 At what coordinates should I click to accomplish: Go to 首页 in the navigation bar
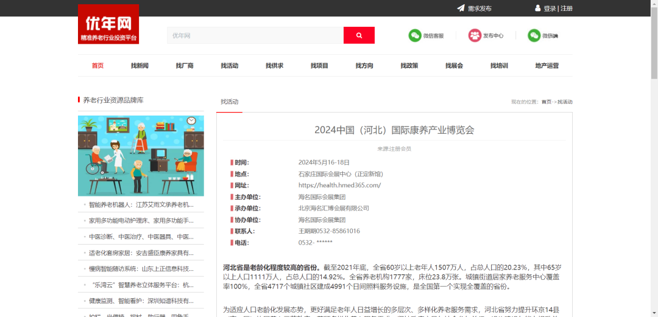click(x=97, y=66)
